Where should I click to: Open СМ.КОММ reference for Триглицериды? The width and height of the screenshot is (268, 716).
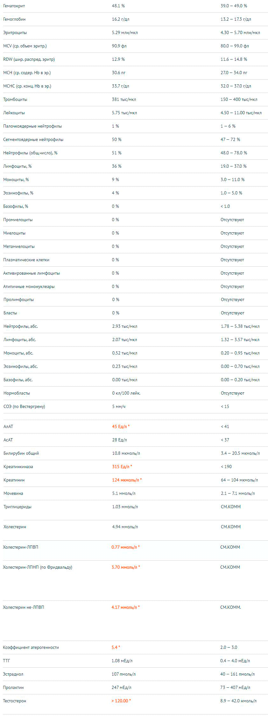point(231,507)
